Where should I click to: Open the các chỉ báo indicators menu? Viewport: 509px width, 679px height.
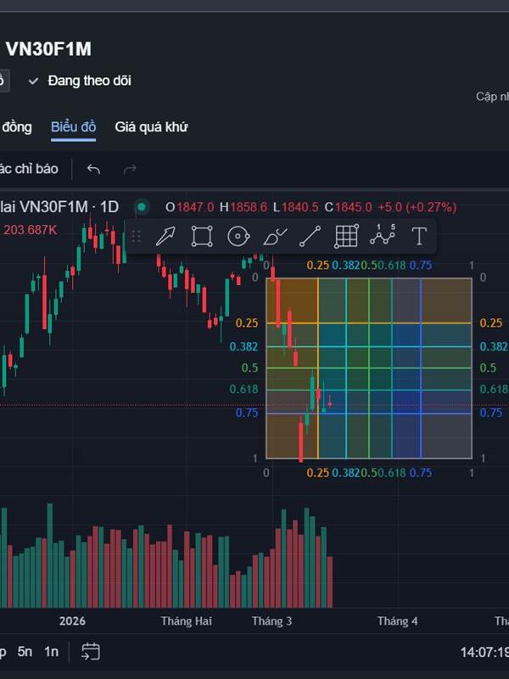pos(30,169)
